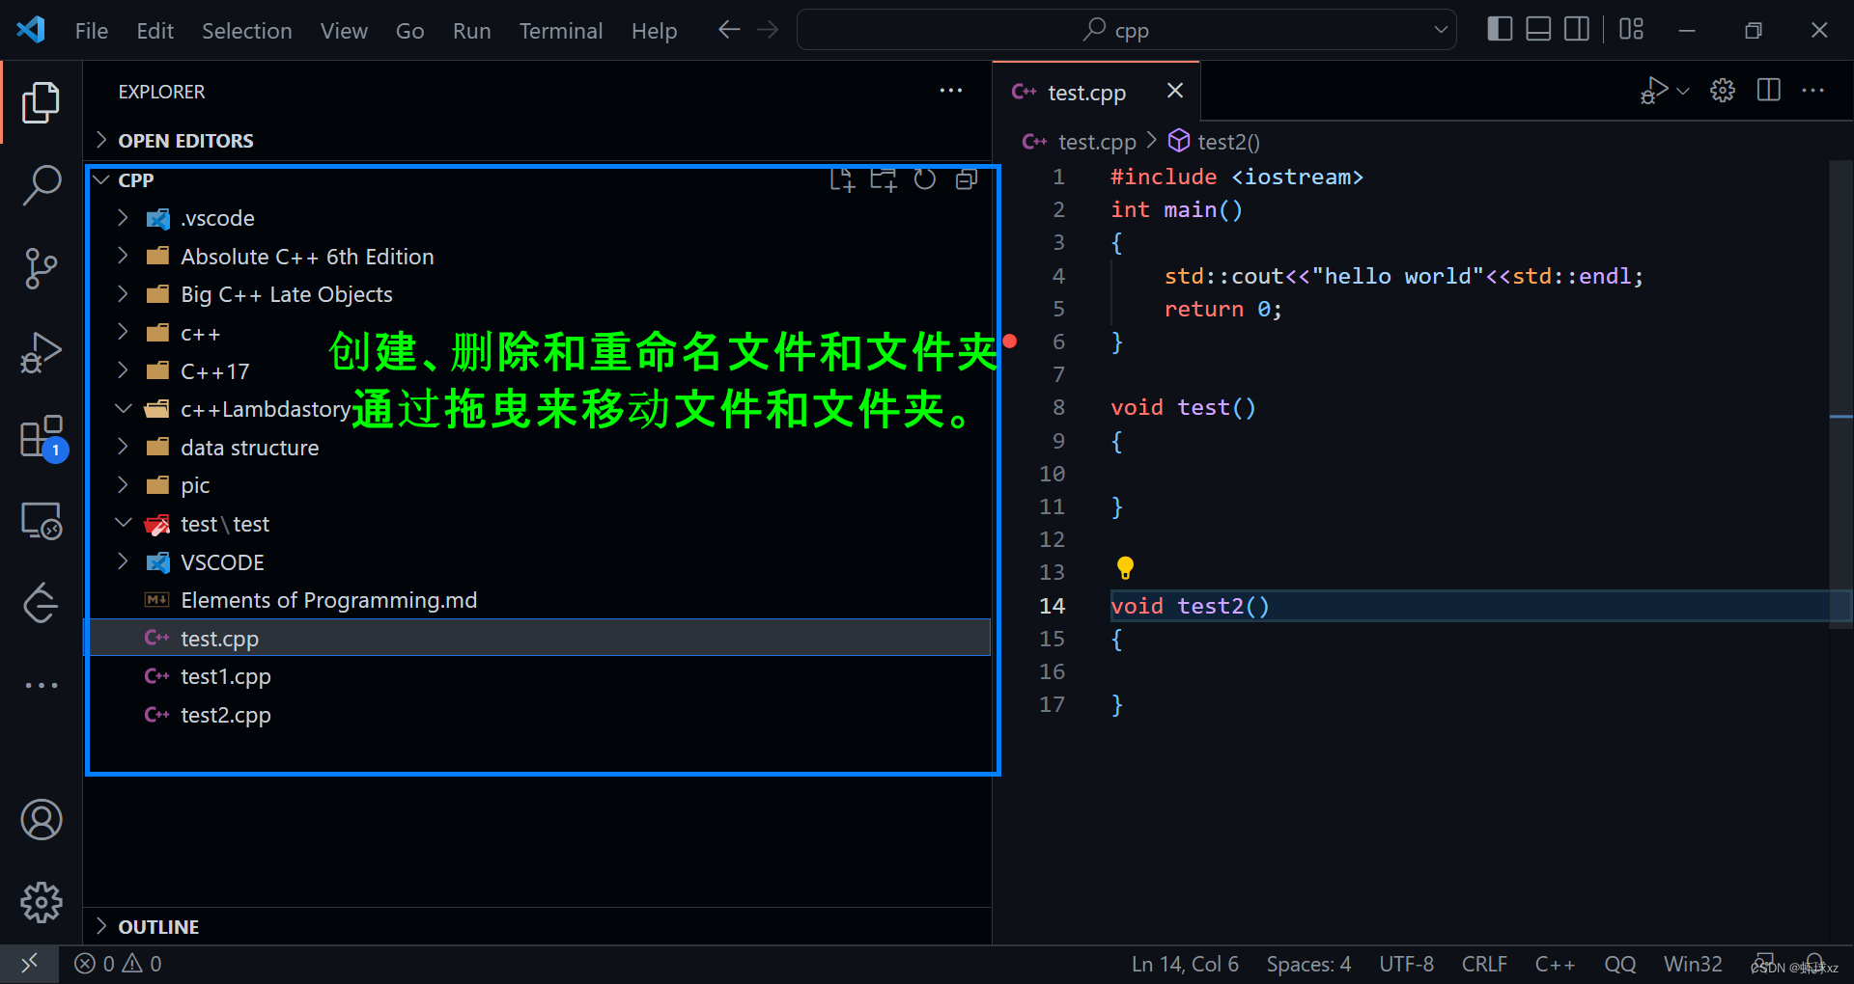Click the test2() breadcrumb symbol
The height and width of the screenshot is (984, 1854).
[x=1214, y=142]
